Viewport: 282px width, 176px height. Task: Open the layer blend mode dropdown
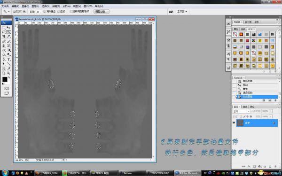pos(241,111)
